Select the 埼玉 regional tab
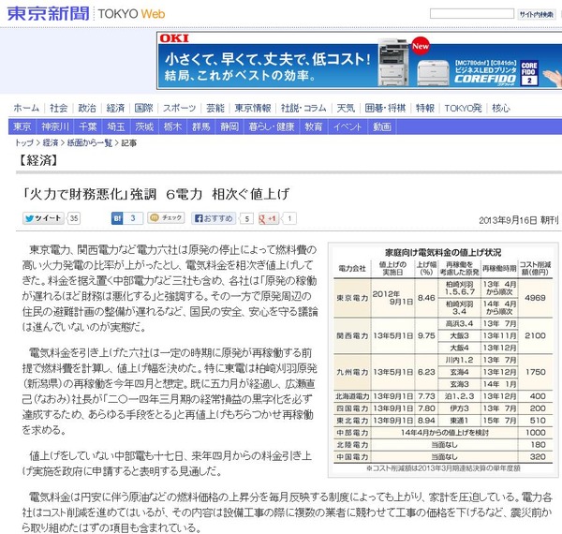 116,126
